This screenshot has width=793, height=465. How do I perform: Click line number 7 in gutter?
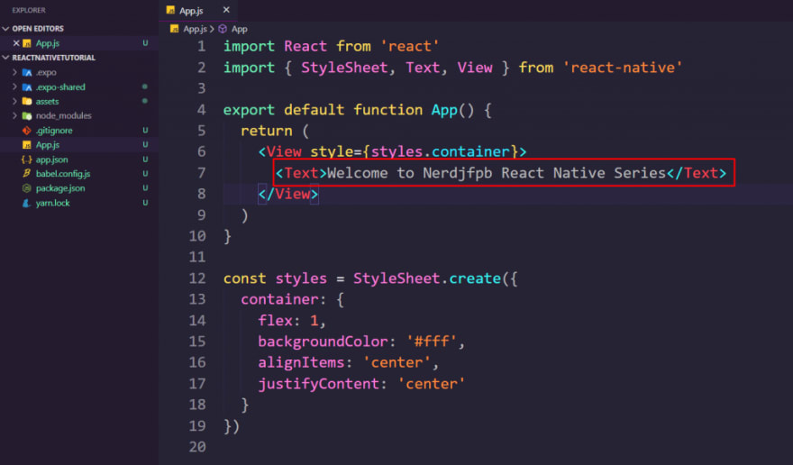click(201, 173)
